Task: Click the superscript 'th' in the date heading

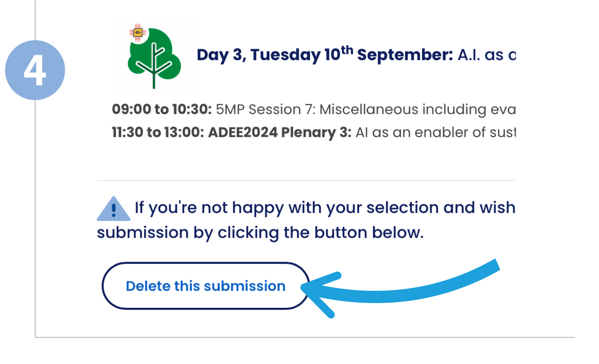Action: (347, 50)
